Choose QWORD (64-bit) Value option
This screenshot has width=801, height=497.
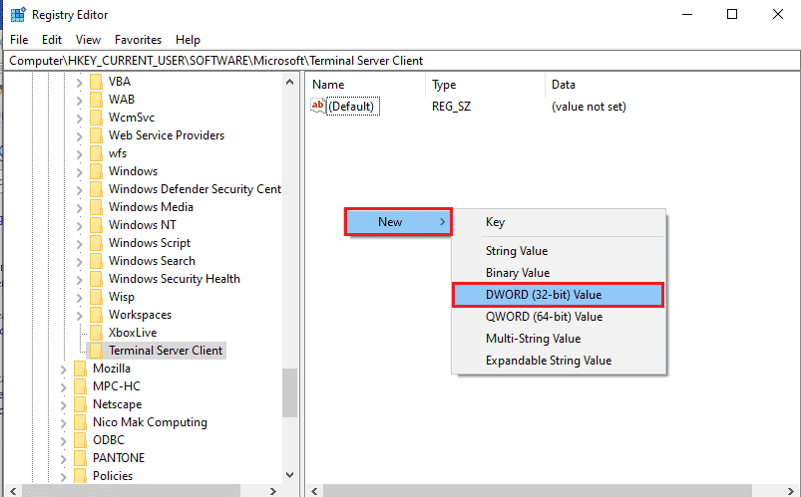(x=559, y=317)
